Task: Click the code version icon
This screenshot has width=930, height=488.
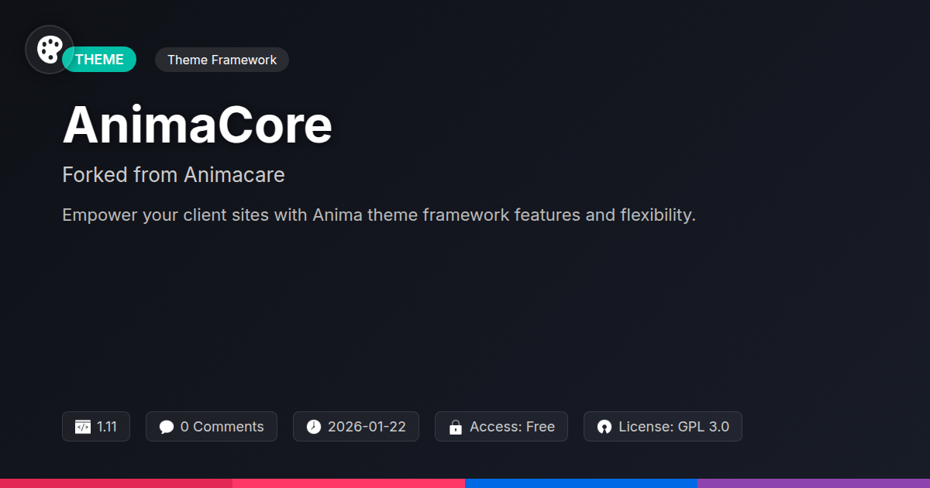Action: 83,427
